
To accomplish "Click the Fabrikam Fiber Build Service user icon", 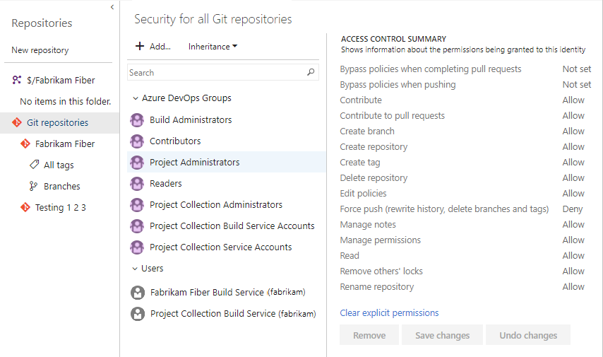I will coord(137,292).
